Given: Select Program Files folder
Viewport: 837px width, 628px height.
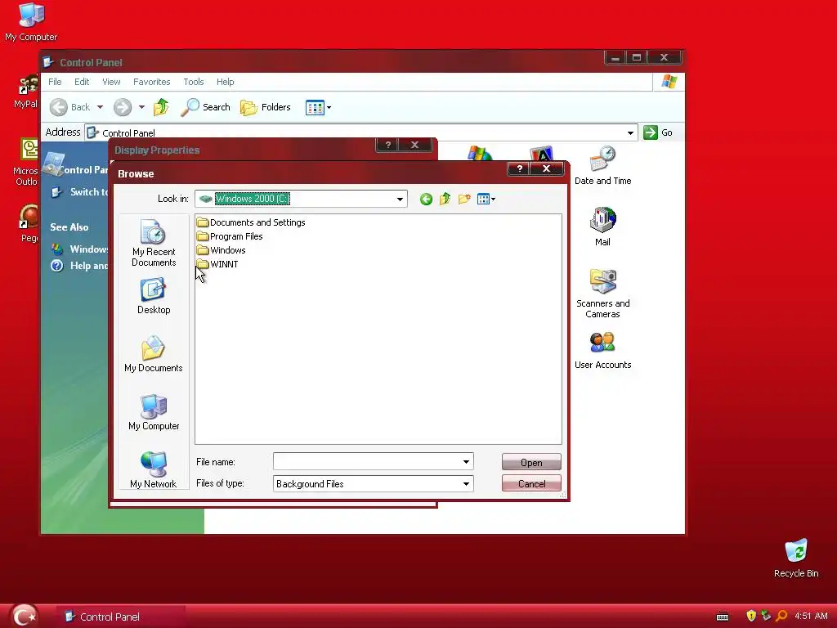Looking at the screenshot, I should pyautogui.click(x=230, y=236).
